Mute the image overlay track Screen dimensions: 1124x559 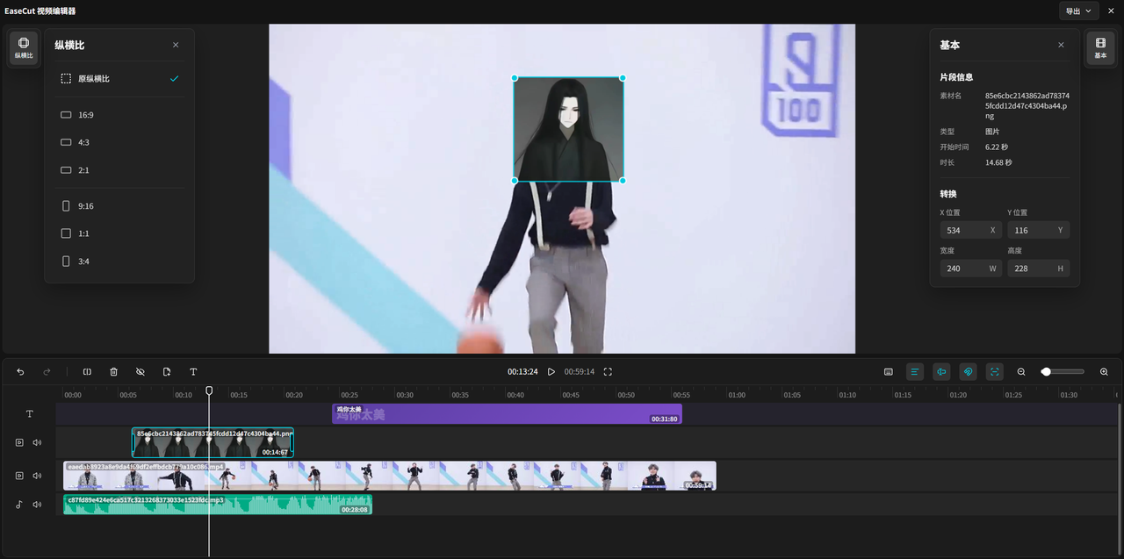coord(37,442)
